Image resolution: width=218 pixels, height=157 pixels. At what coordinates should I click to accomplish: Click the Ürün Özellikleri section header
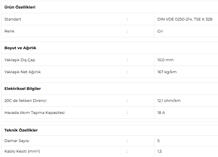pyautogui.click(x=20, y=7)
